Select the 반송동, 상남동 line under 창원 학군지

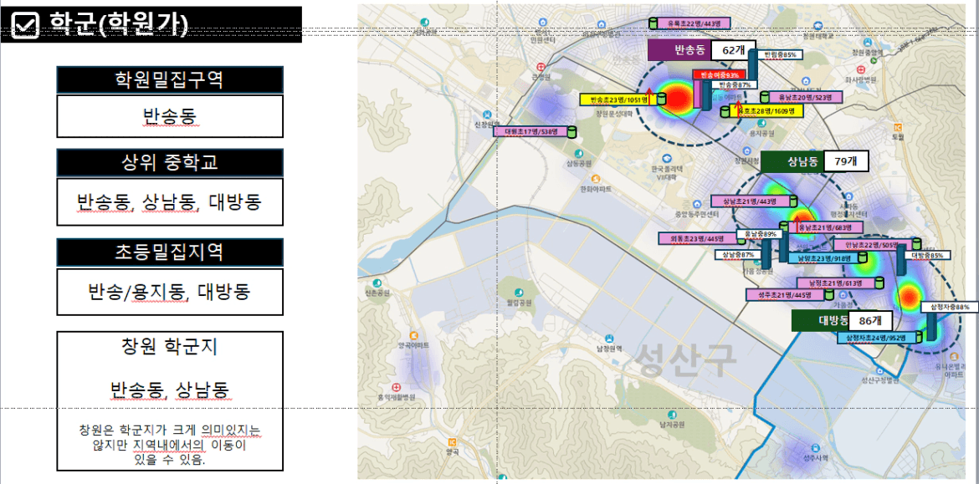(170, 390)
